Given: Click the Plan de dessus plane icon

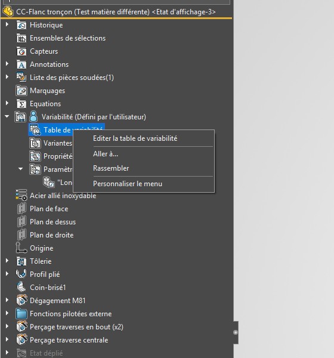Looking at the screenshot, I should click(x=21, y=221).
